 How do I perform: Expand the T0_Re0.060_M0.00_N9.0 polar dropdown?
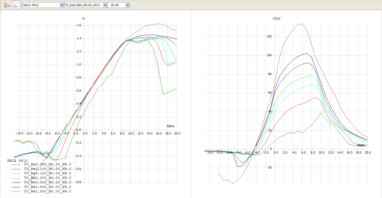pyautogui.click(x=105, y=5)
